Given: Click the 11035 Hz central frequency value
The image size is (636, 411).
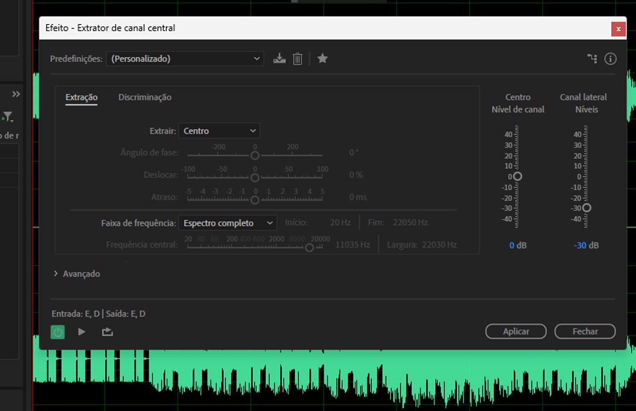Looking at the screenshot, I should 352,245.
